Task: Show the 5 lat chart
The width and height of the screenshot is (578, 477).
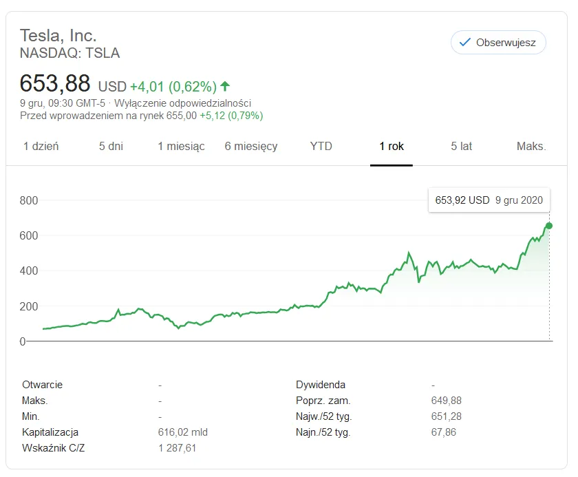Action: point(461,147)
